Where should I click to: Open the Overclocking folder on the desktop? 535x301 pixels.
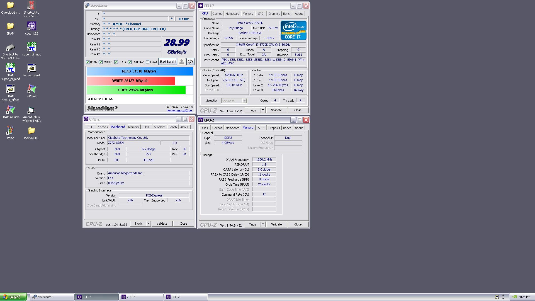(x=10, y=8)
